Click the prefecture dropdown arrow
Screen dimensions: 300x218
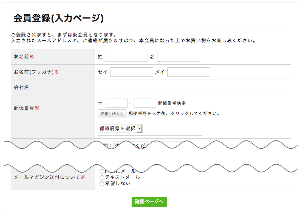(x=140, y=128)
